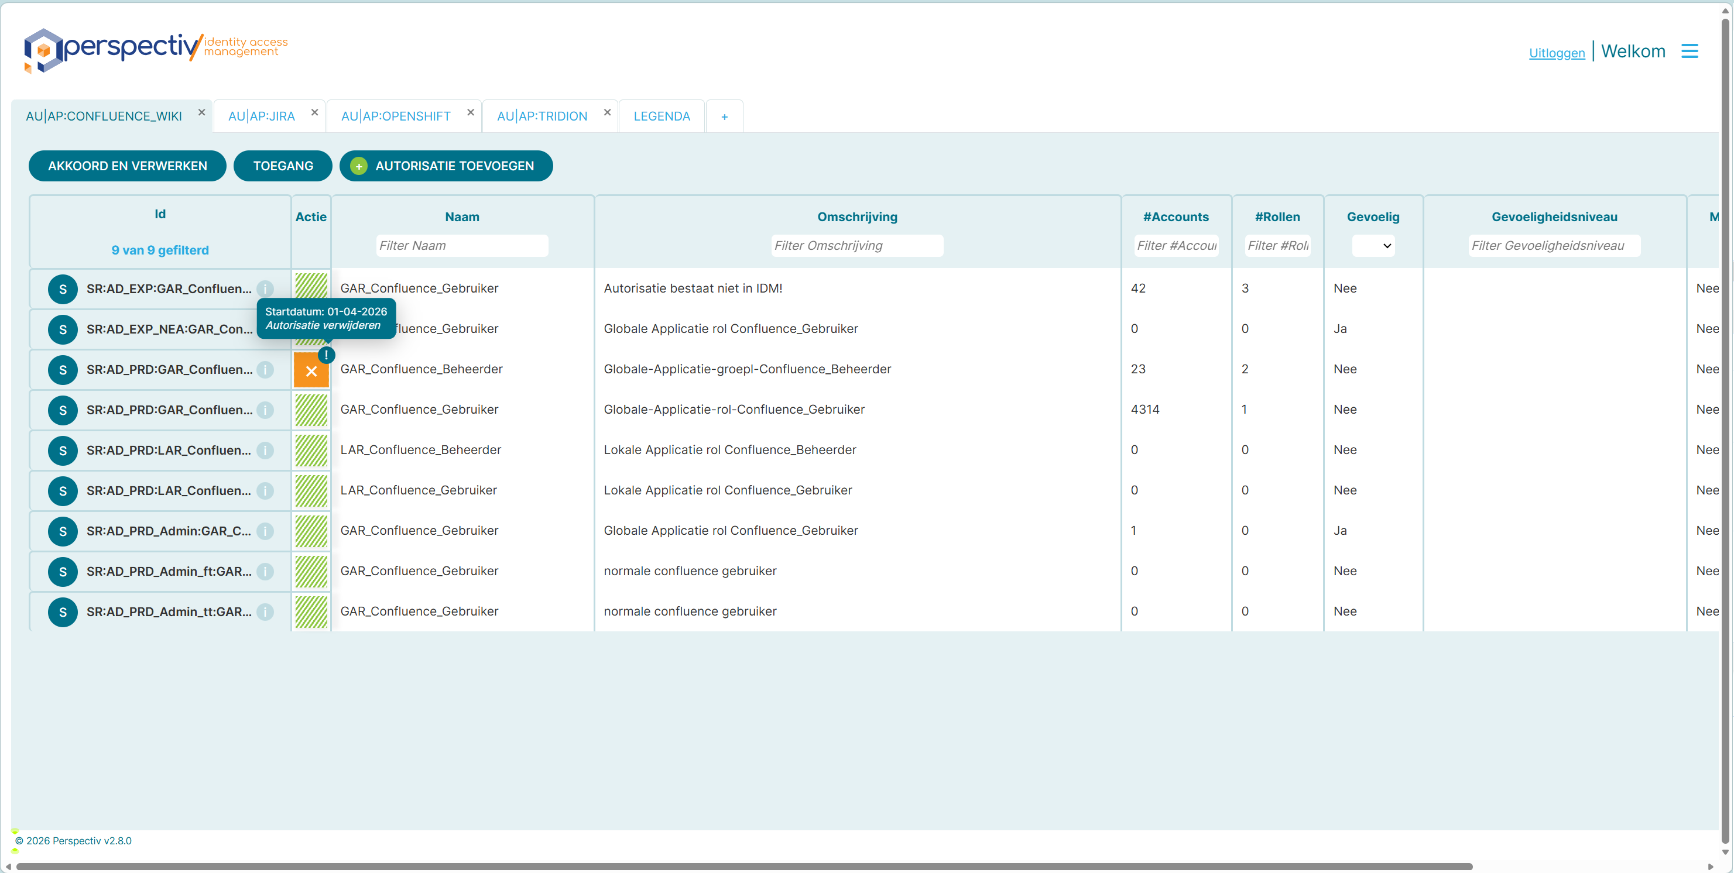This screenshot has width=1734, height=873.
Task: Open the info icon in the LAR_Confluence_Gebruiker row
Action: (265, 491)
